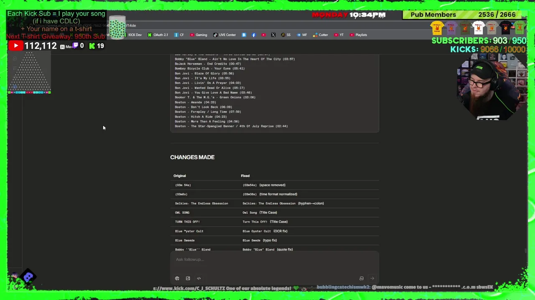Click 'Boston - More Than A Feeling (04:56)'

click(x=207, y=121)
